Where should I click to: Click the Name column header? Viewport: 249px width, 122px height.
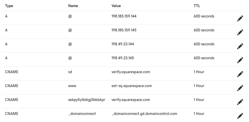pyautogui.click(x=73, y=6)
